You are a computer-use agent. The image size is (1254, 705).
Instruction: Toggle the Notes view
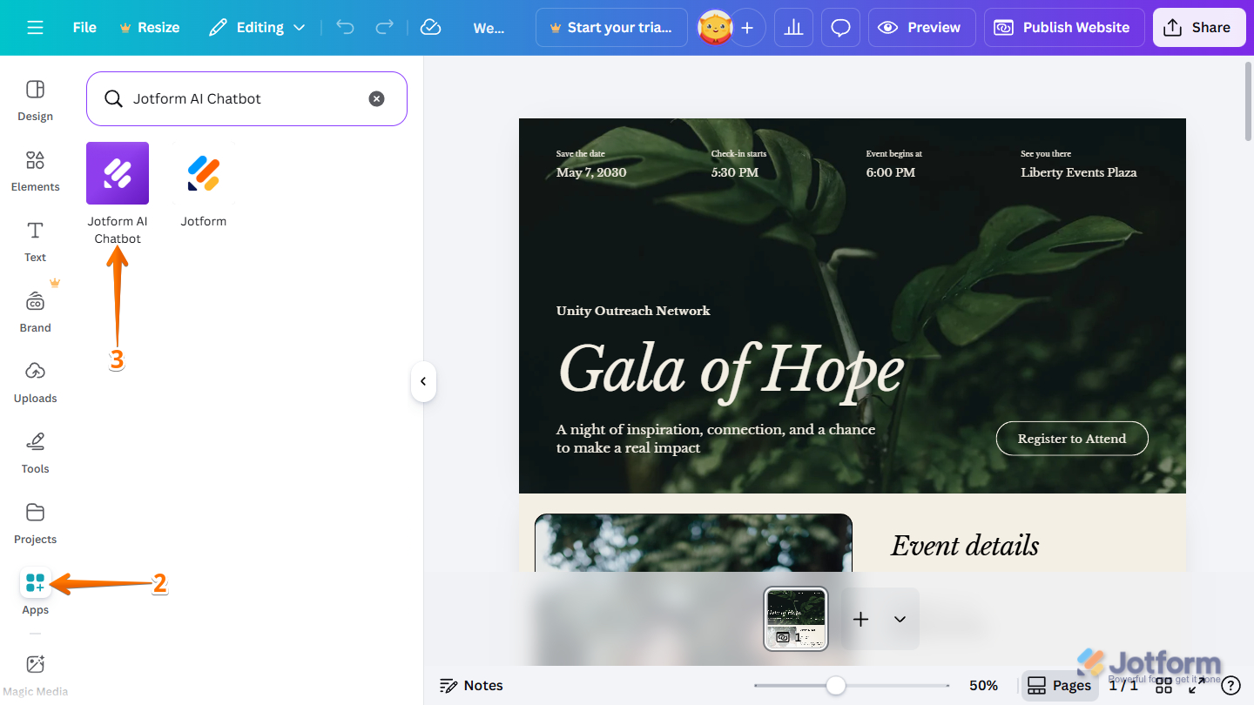471,685
